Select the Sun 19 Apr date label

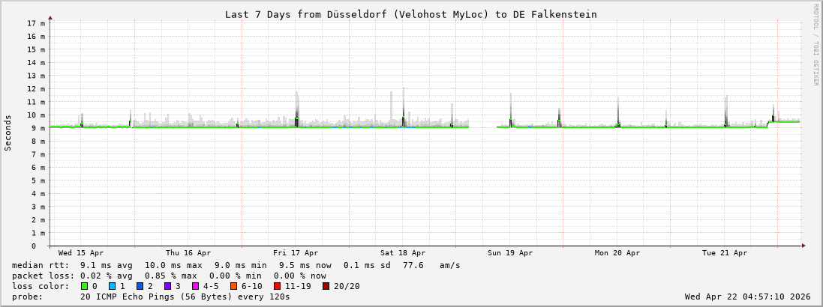pyautogui.click(x=510, y=253)
